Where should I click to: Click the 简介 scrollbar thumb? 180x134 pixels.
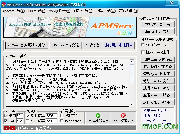132,74
